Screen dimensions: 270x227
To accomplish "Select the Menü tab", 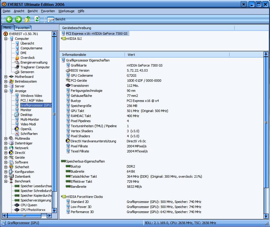I will 7,27.
